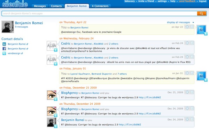Click the LinkedIn icon in Contact details
Screen dimensions: 209x129
click(4, 44)
